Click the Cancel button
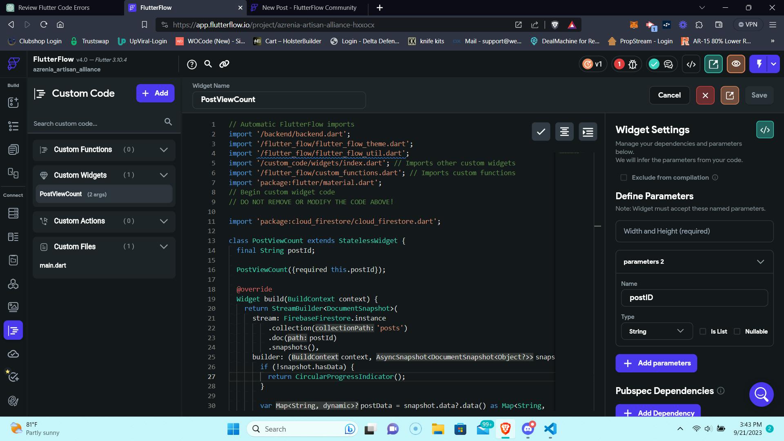This screenshot has height=441, width=784. point(669,95)
